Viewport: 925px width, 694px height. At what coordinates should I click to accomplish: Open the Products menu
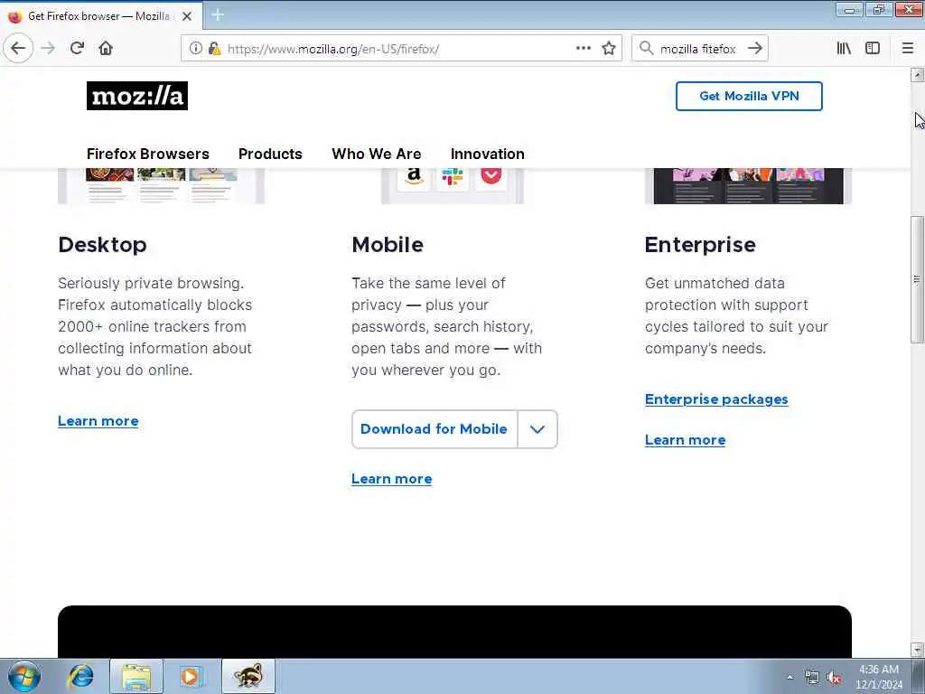[270, 154]
